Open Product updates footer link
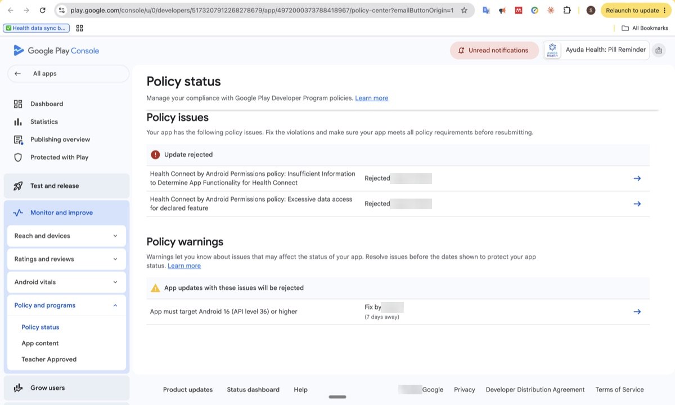Viewport: 675px width, 405px height. (x=188, y=389)
